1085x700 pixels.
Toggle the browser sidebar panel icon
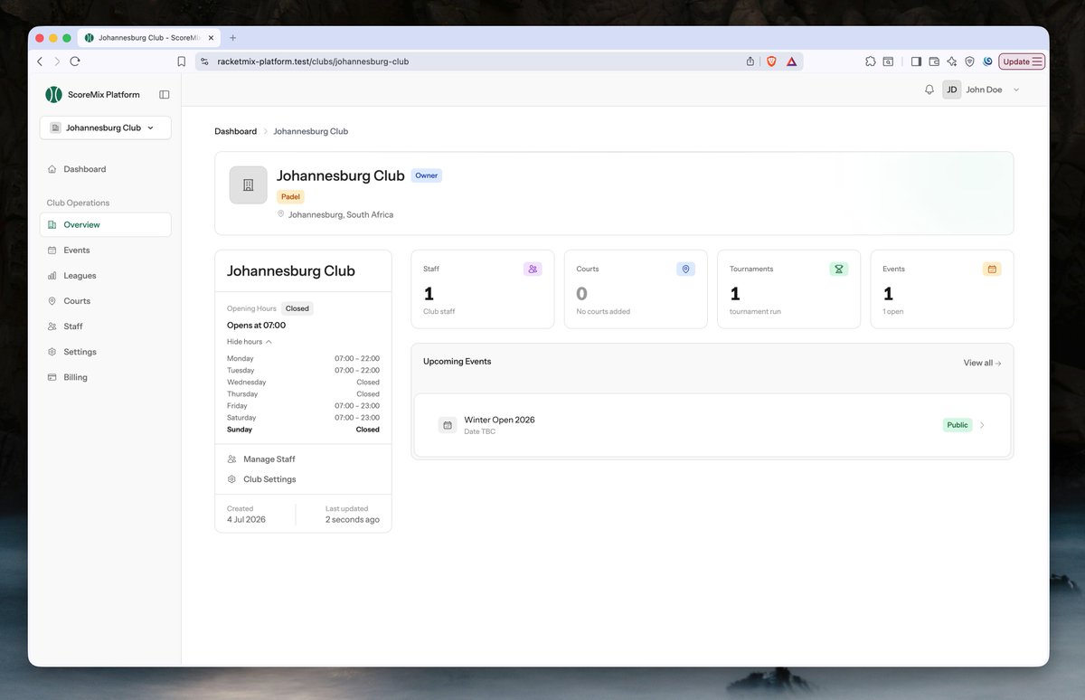coord(916,61)
